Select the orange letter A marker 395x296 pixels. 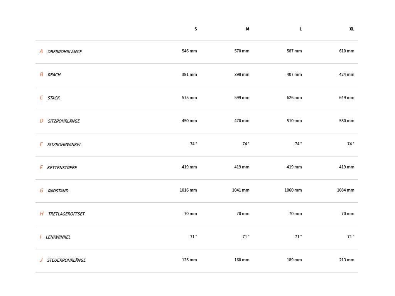pyautogui.click(x=41, y=51)
